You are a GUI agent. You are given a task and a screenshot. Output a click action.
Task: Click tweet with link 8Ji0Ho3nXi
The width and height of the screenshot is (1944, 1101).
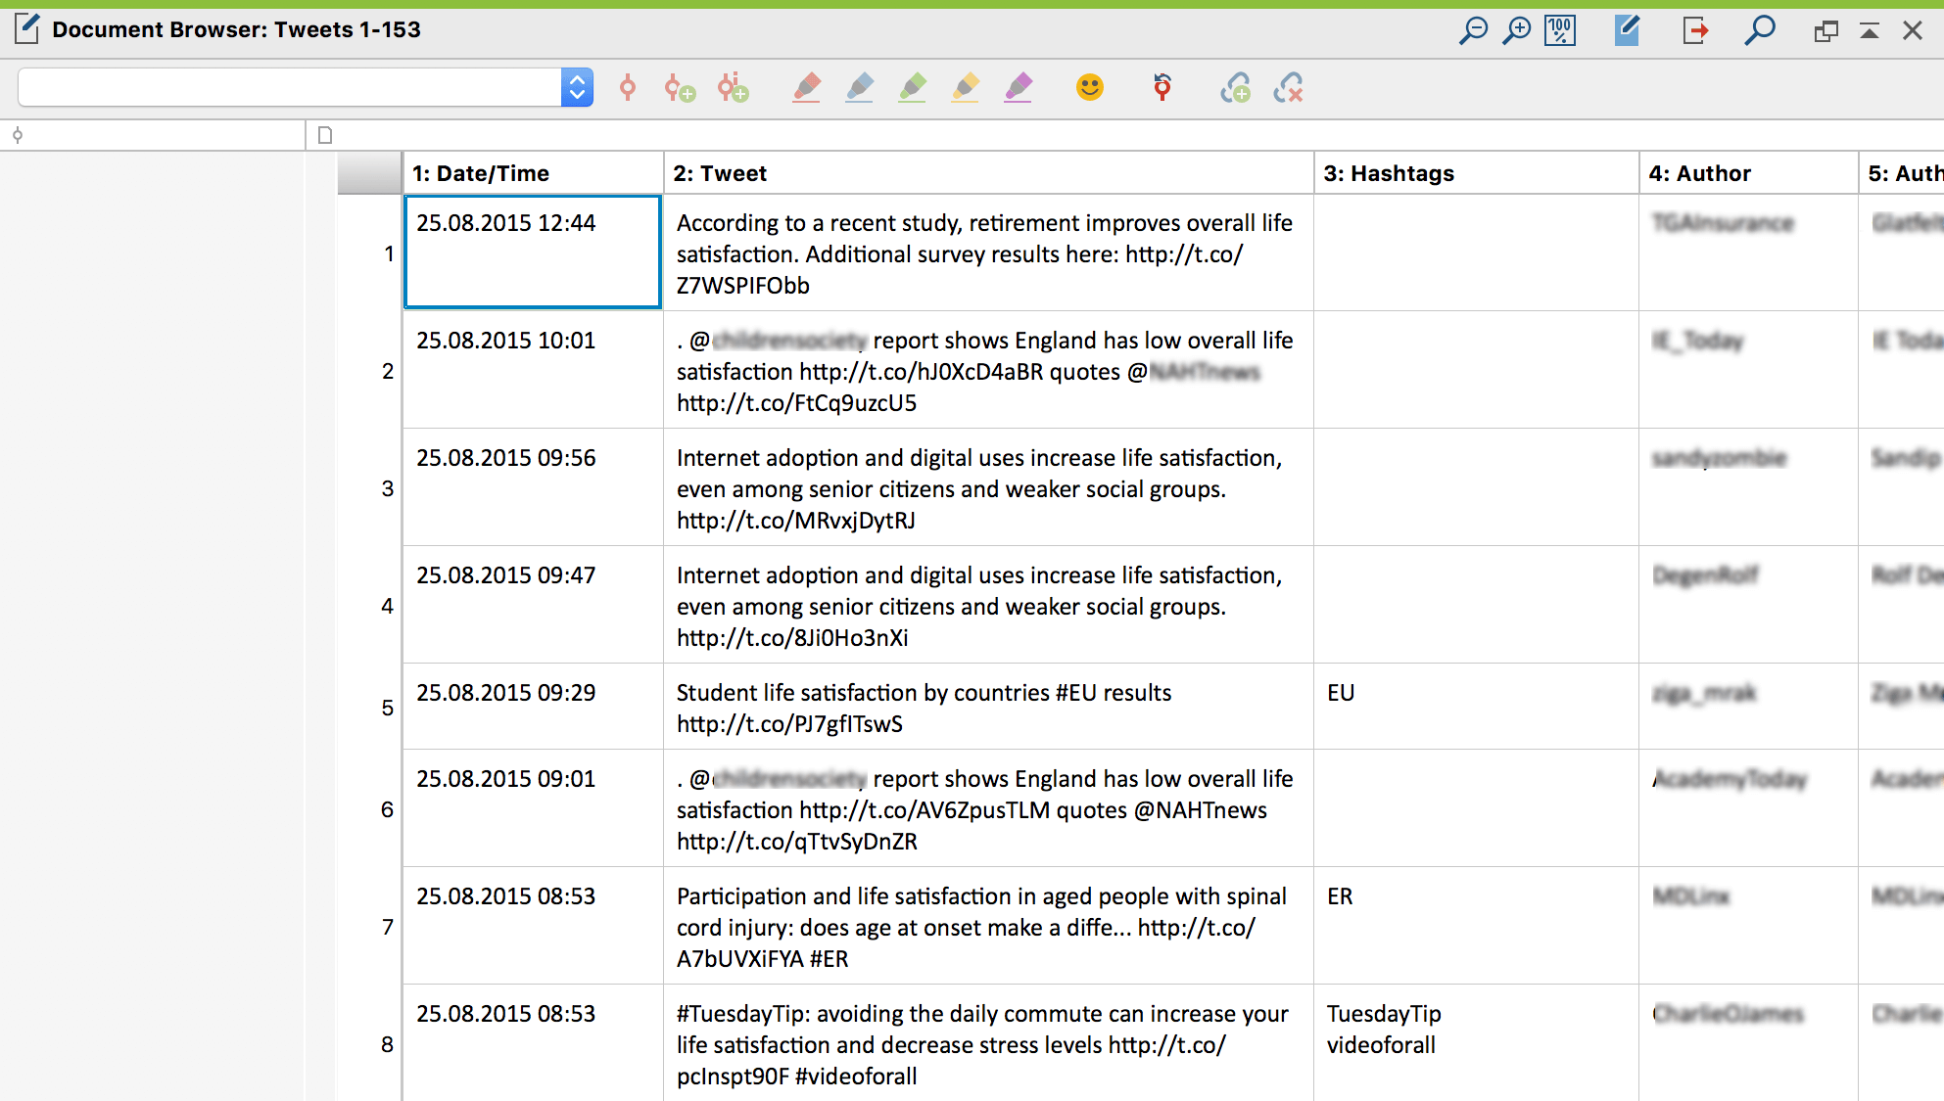pos(988,606)
